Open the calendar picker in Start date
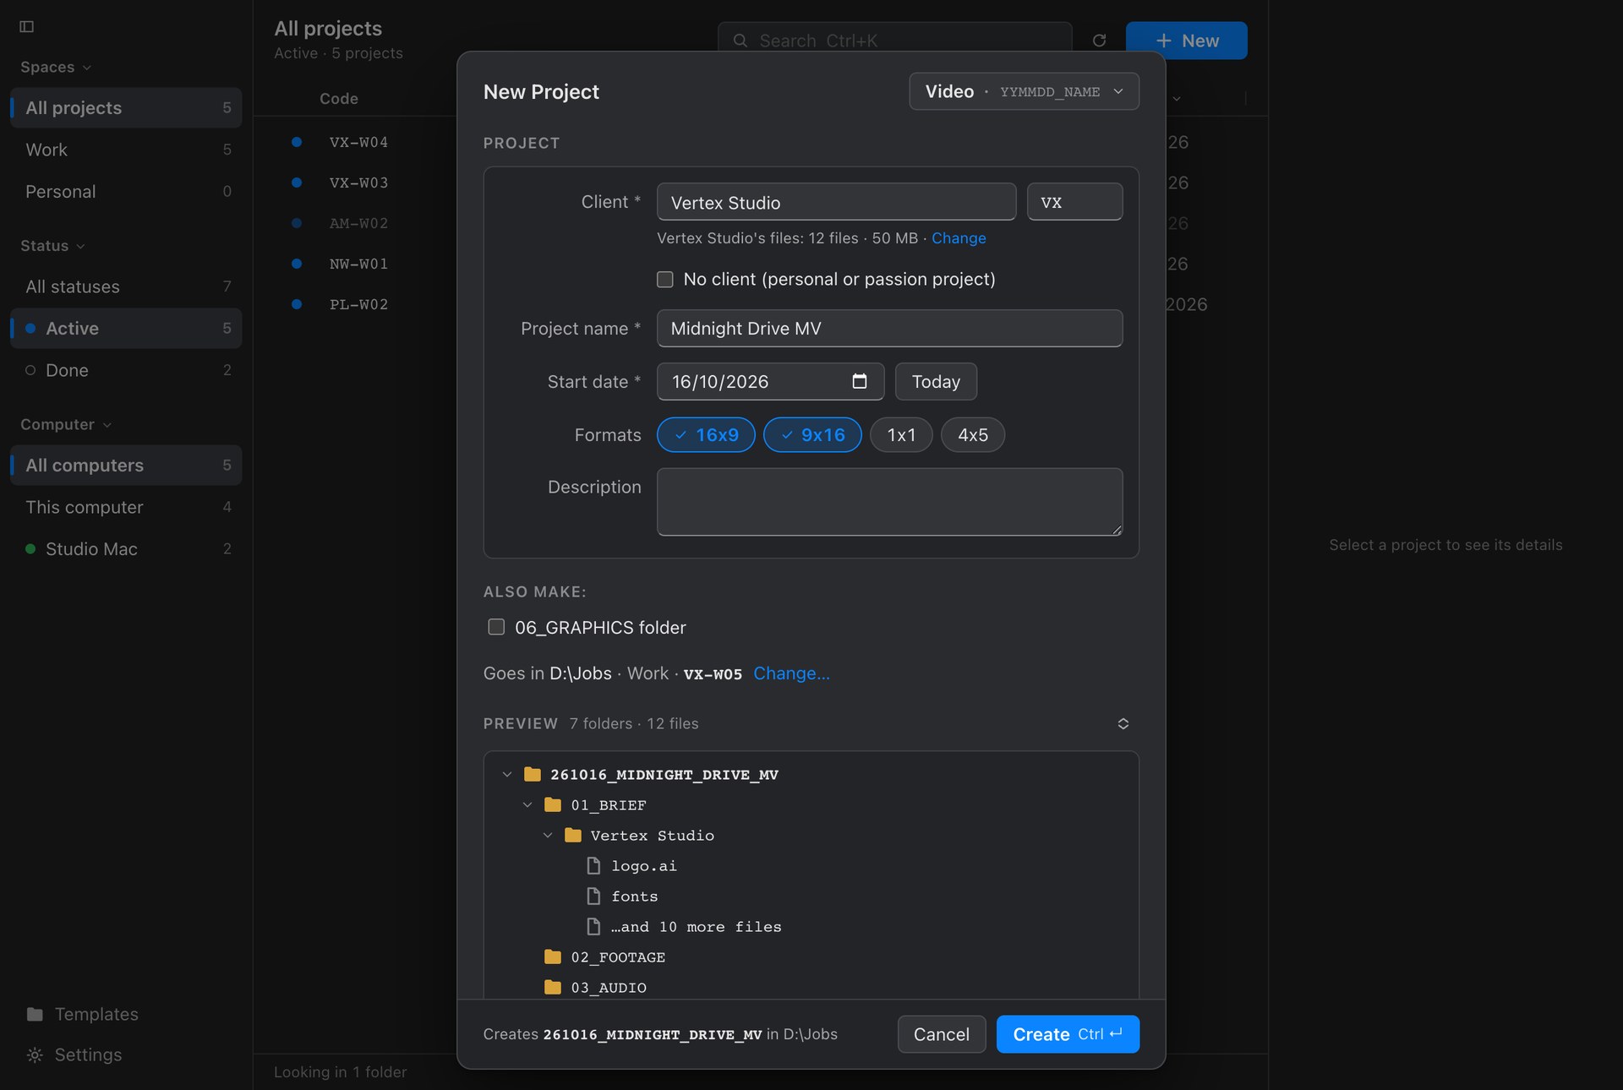Image resolution: width=1623 pixels, height=1090 pixels. pyautogui.click(x=860, y=381)
